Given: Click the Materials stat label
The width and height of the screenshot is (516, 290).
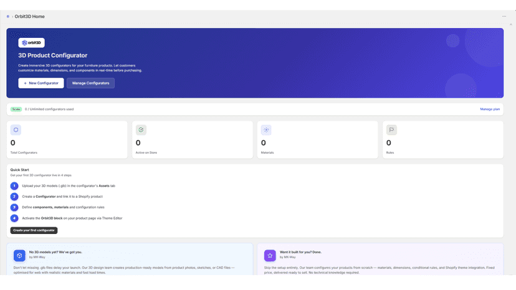Looking at the screenshot, I should coord(267,152).
